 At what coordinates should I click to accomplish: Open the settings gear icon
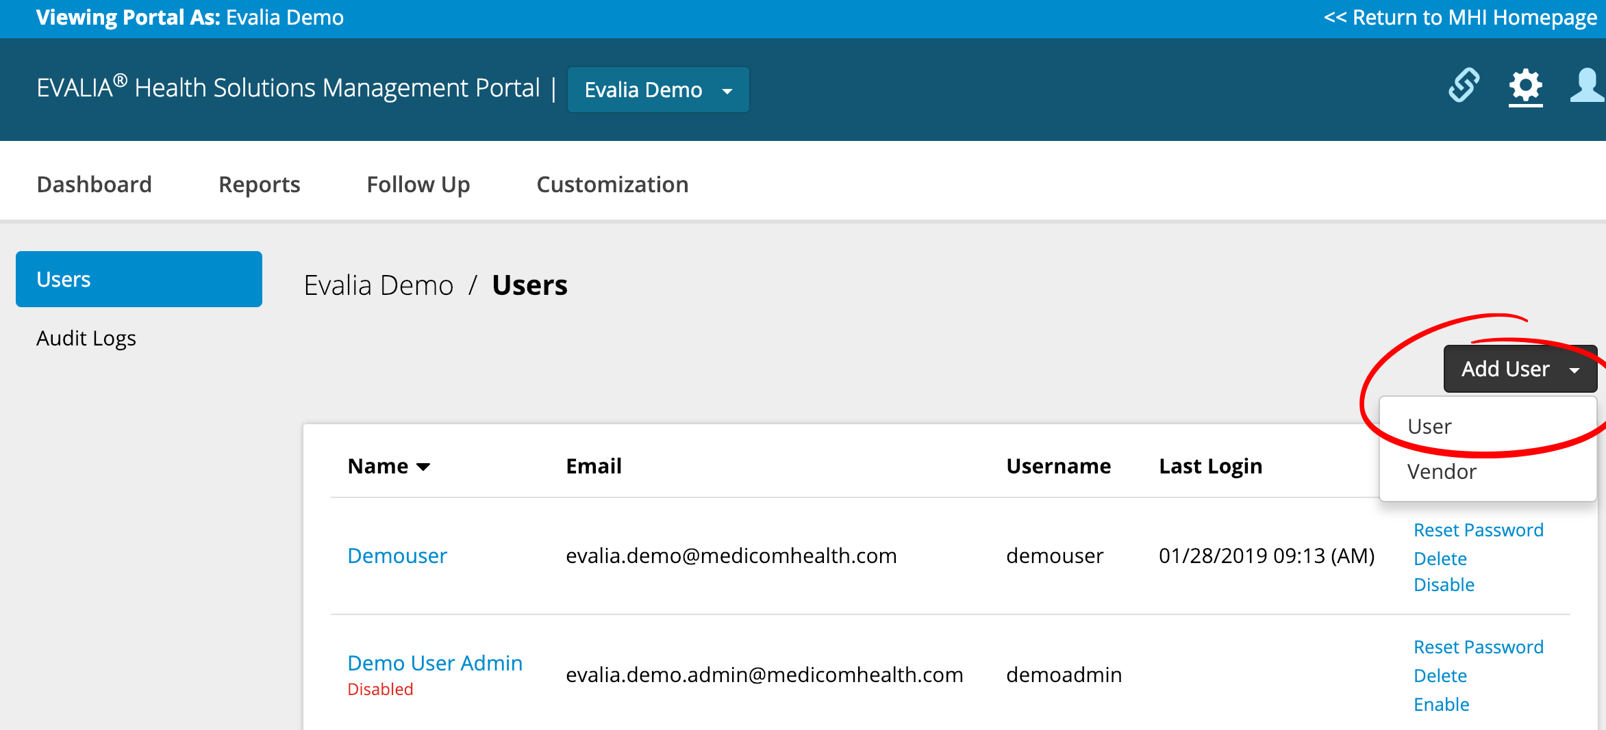(1526, 88)
